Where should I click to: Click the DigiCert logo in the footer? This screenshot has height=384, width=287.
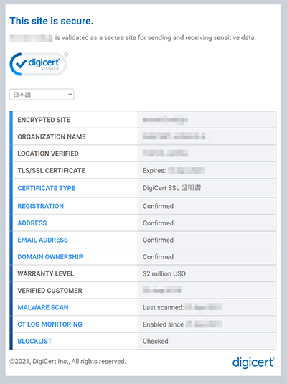pyautogui.click(x=253, y=362)
